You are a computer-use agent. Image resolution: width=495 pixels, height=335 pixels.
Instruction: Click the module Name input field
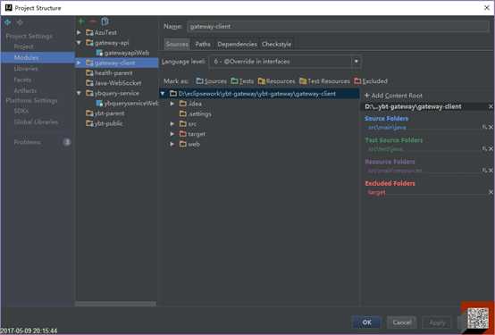coord(338,27)
